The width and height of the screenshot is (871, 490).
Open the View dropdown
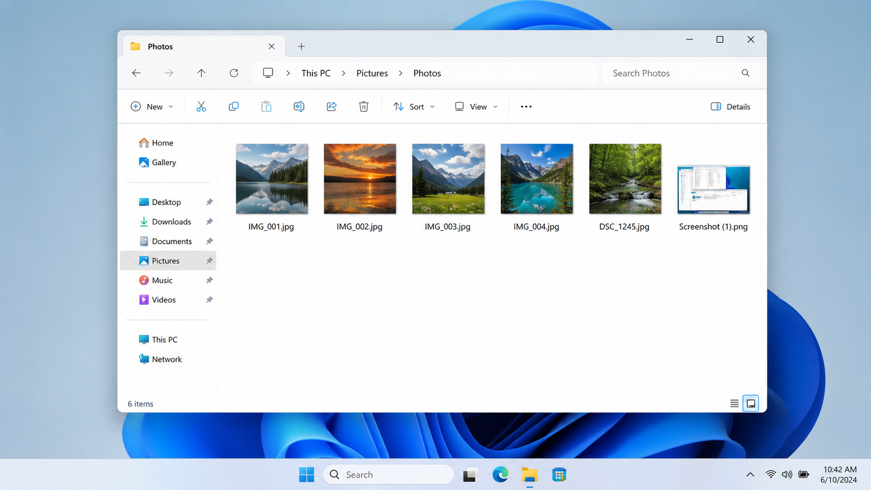click(x=476, y=106)
